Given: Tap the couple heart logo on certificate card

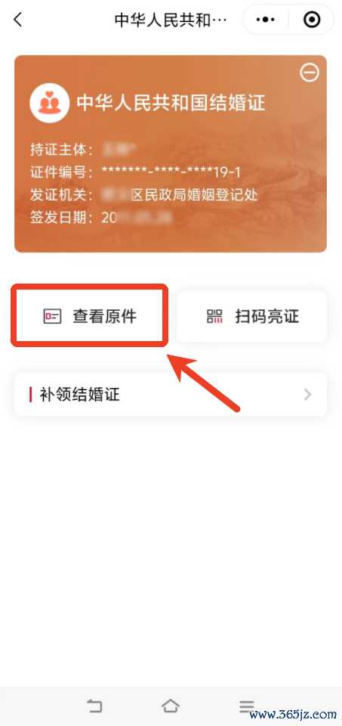Looking at the screenshot, I should click(46, 103).
